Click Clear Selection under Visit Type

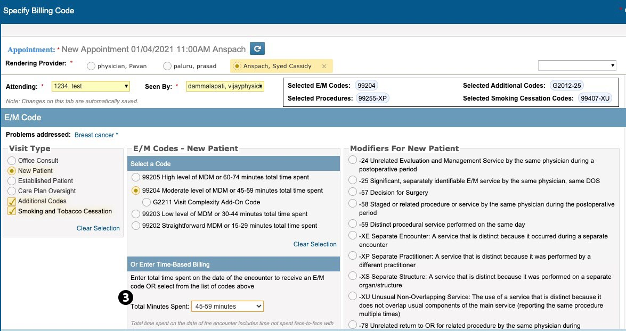(98, 228)
